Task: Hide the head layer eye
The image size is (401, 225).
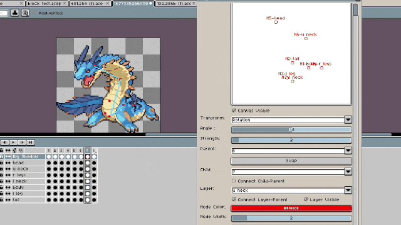Action: point(8,162)
